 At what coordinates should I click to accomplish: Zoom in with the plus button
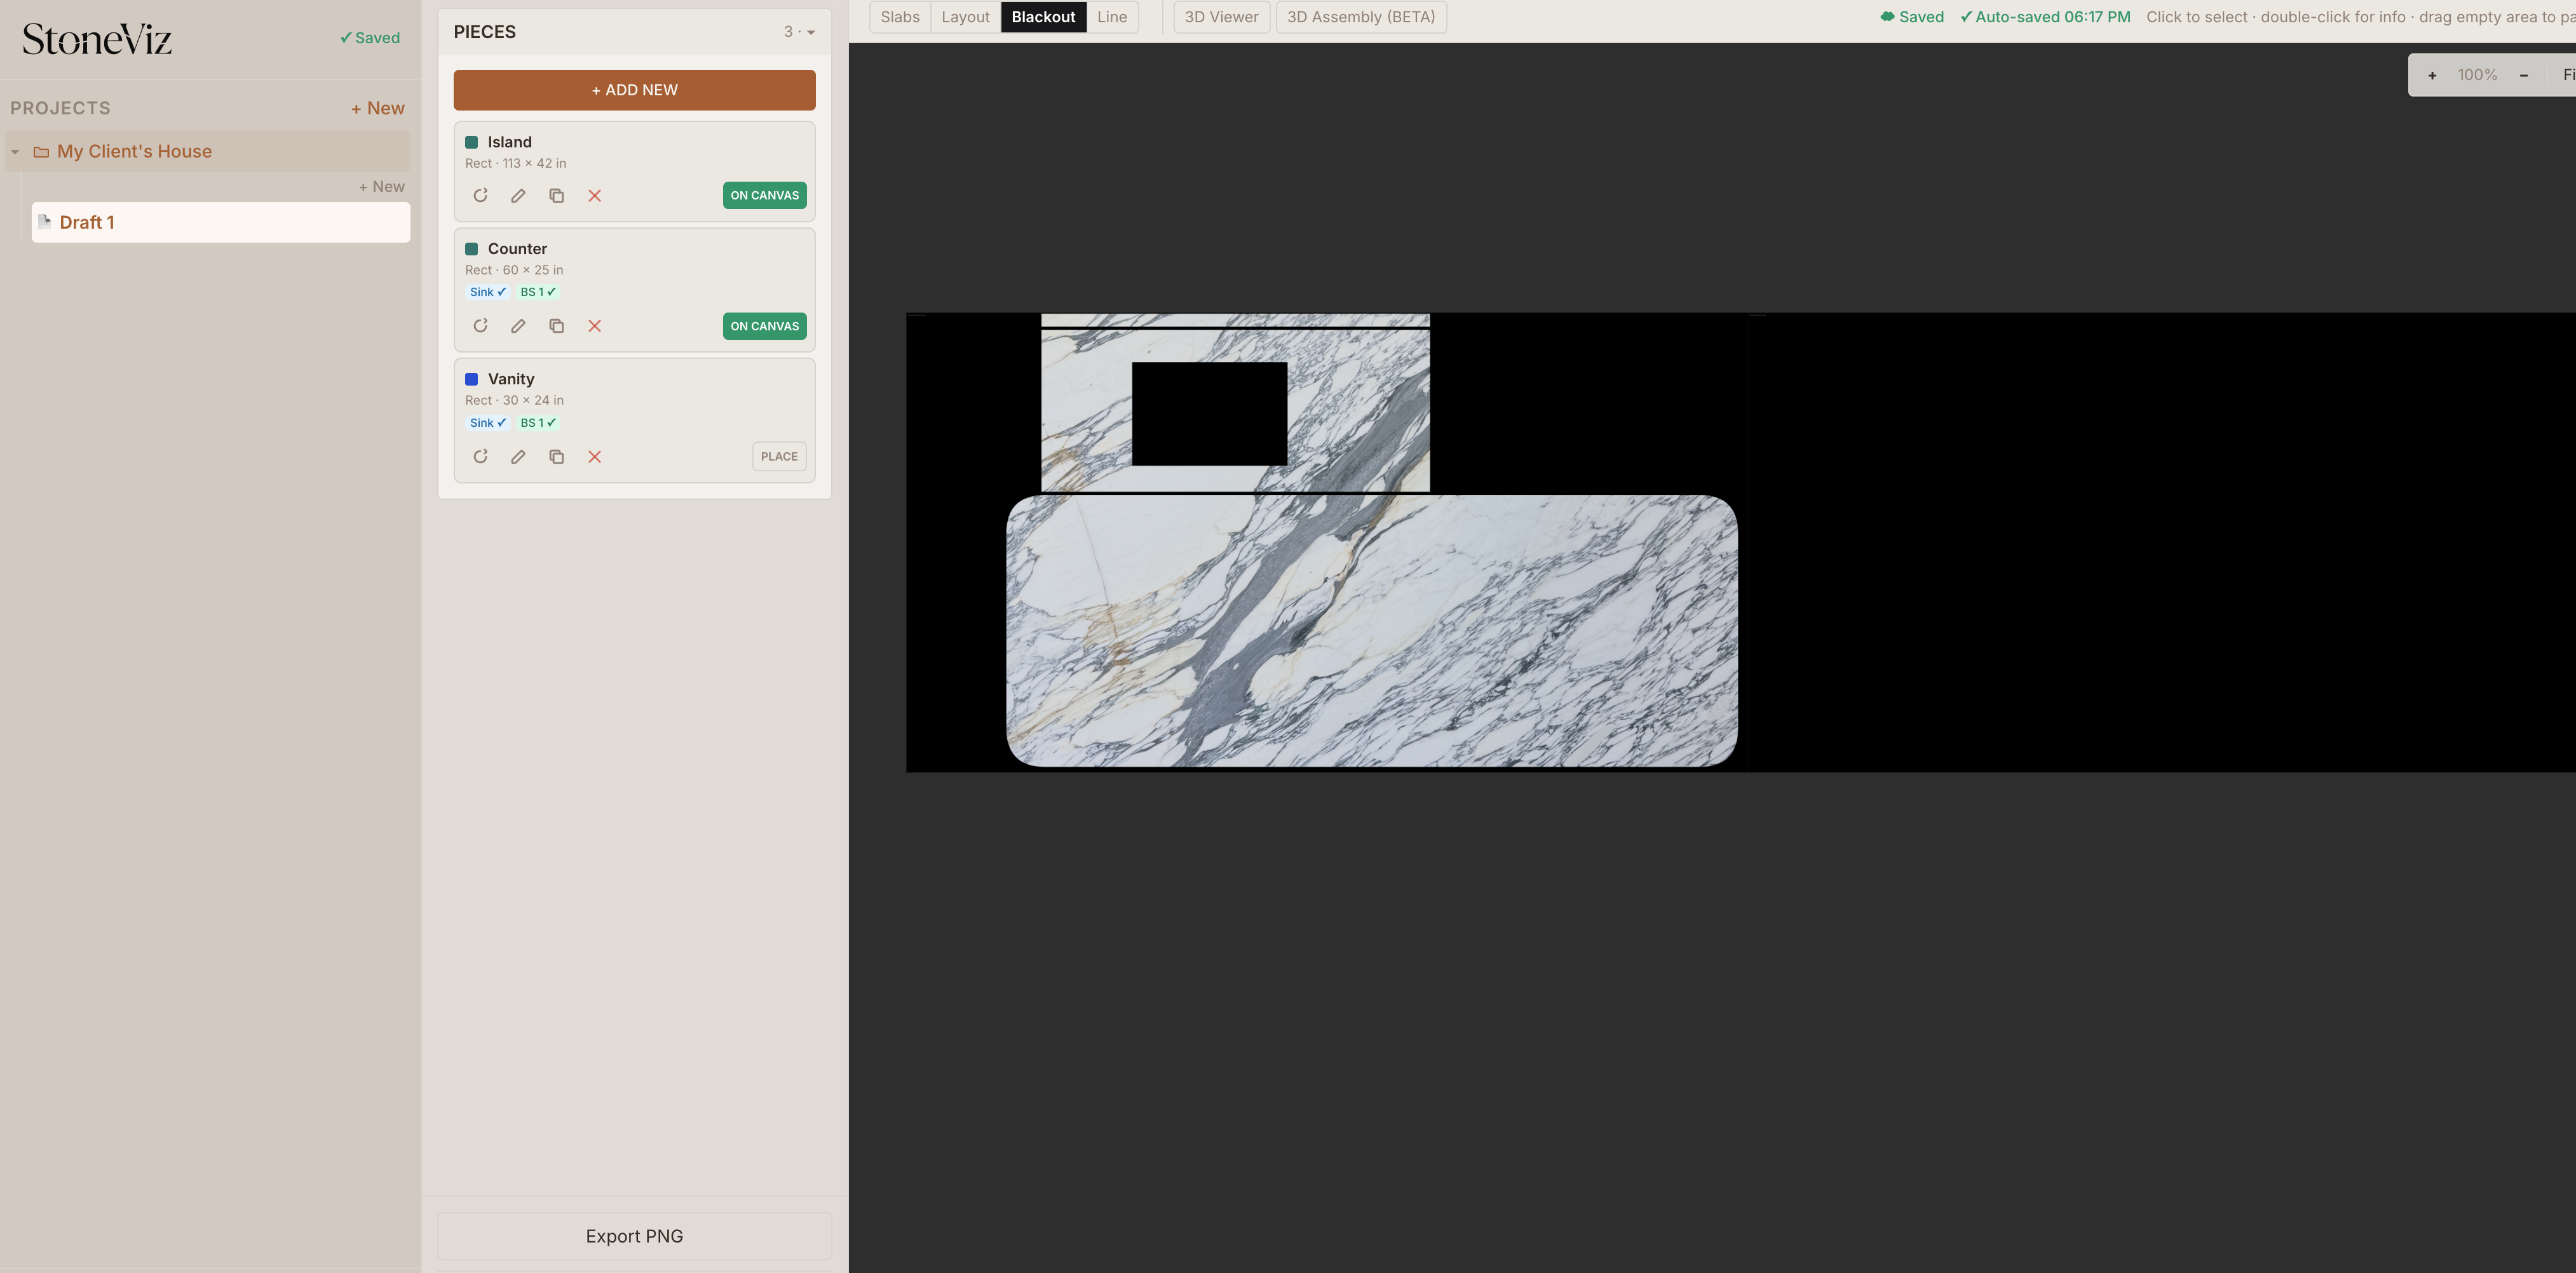pos(2432,75)
